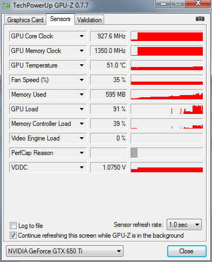Open the GPU Core Clock sensor dropdown
The width and height of the screenshot is (212, 262).
point(81,36)
